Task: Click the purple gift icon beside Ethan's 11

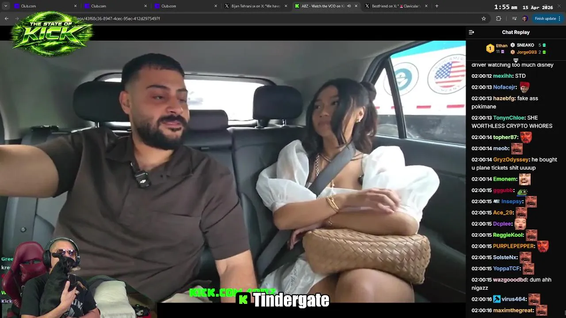Action: 502,52
